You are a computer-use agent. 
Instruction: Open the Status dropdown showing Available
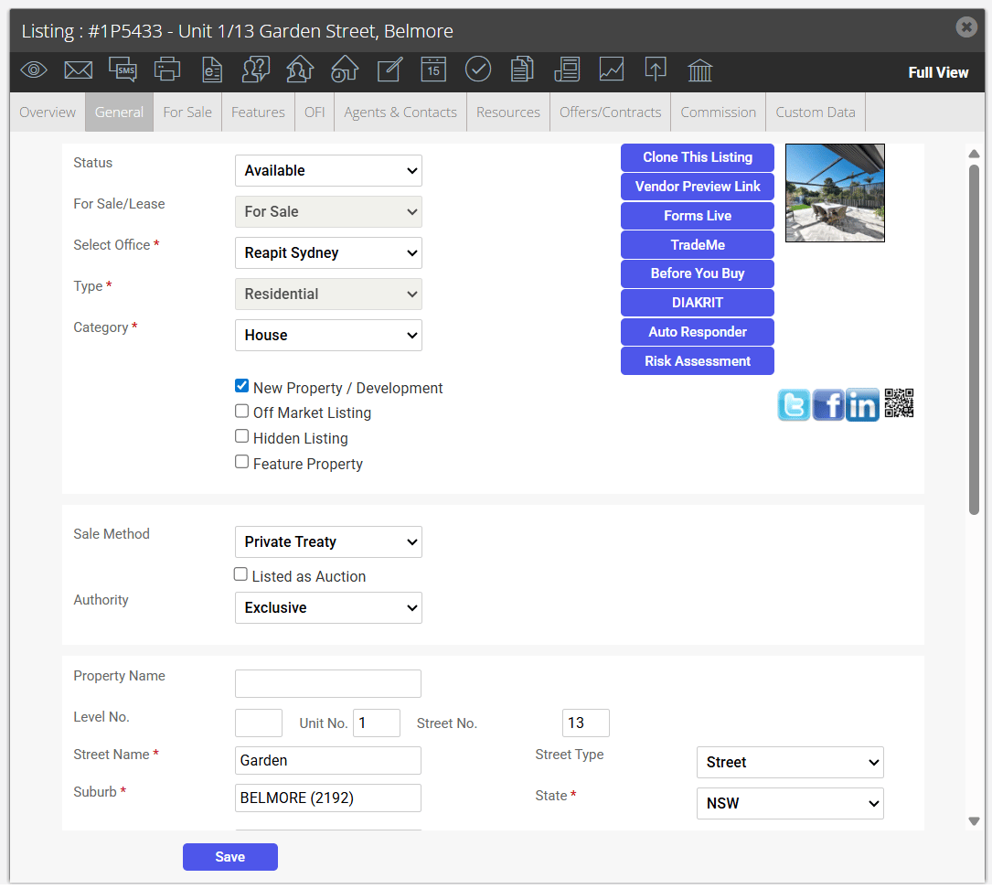pyautogui.click(x=328, y=171)
